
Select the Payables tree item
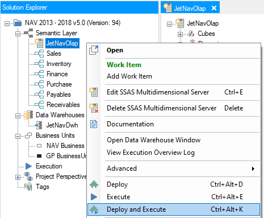(x=58, y=94)
